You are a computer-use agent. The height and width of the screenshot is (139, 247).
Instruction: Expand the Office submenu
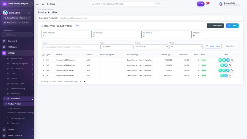[x=20, y=74]
